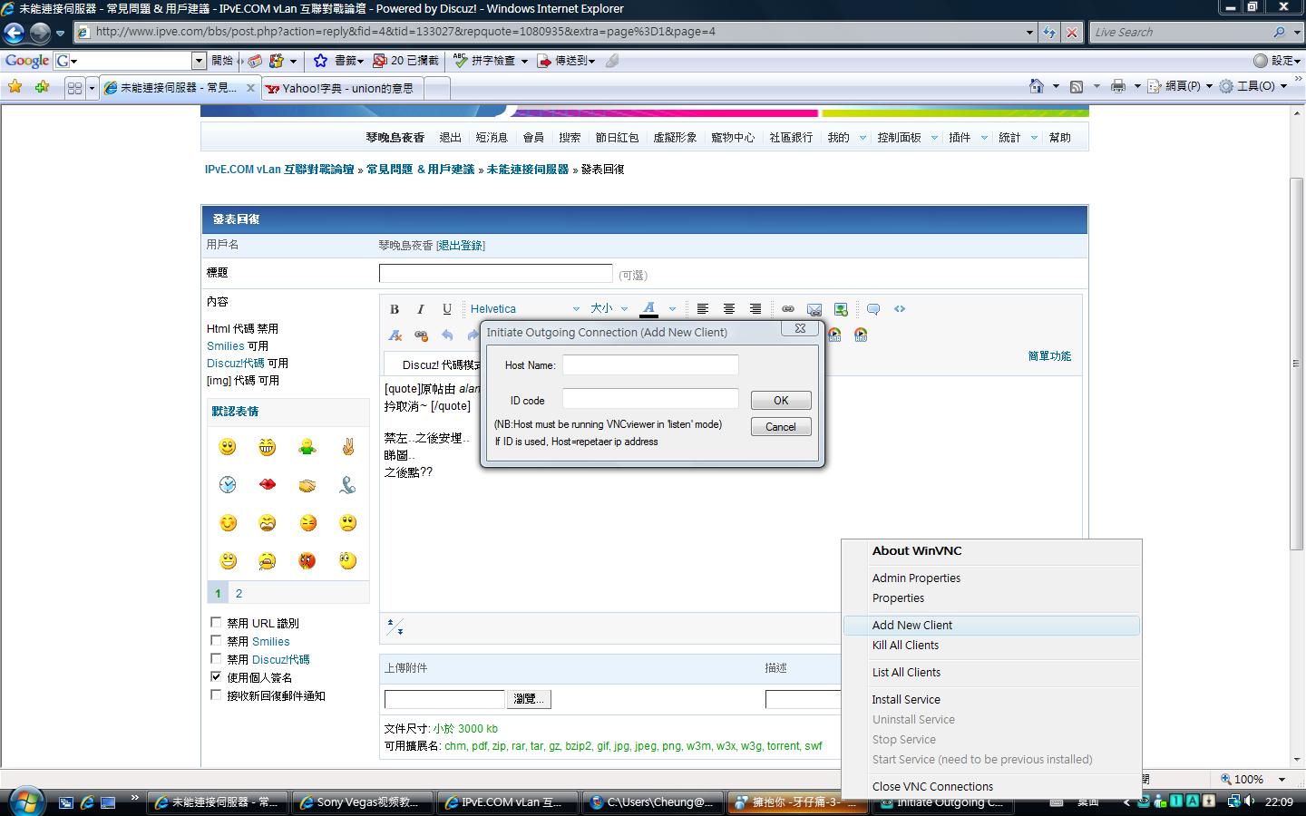
Task: Select List All Clients in WinVNC menu
Action: pyautogui.click(x=991, y=672)
